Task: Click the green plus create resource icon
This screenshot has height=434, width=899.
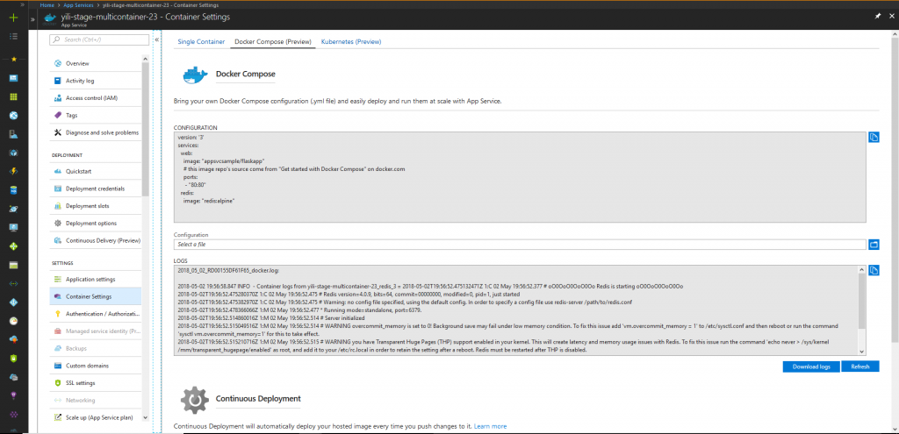Action: [x=13, y=18]
